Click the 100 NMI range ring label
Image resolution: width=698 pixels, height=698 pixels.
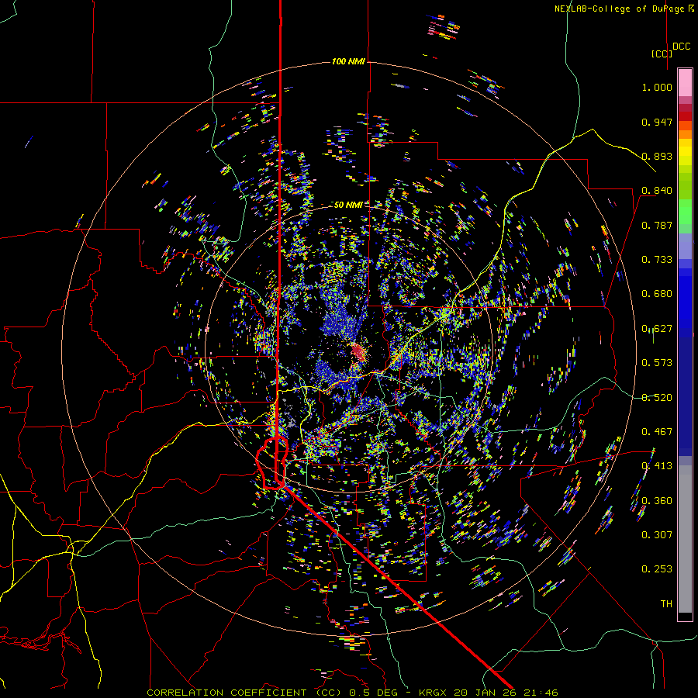click(348, 61)
